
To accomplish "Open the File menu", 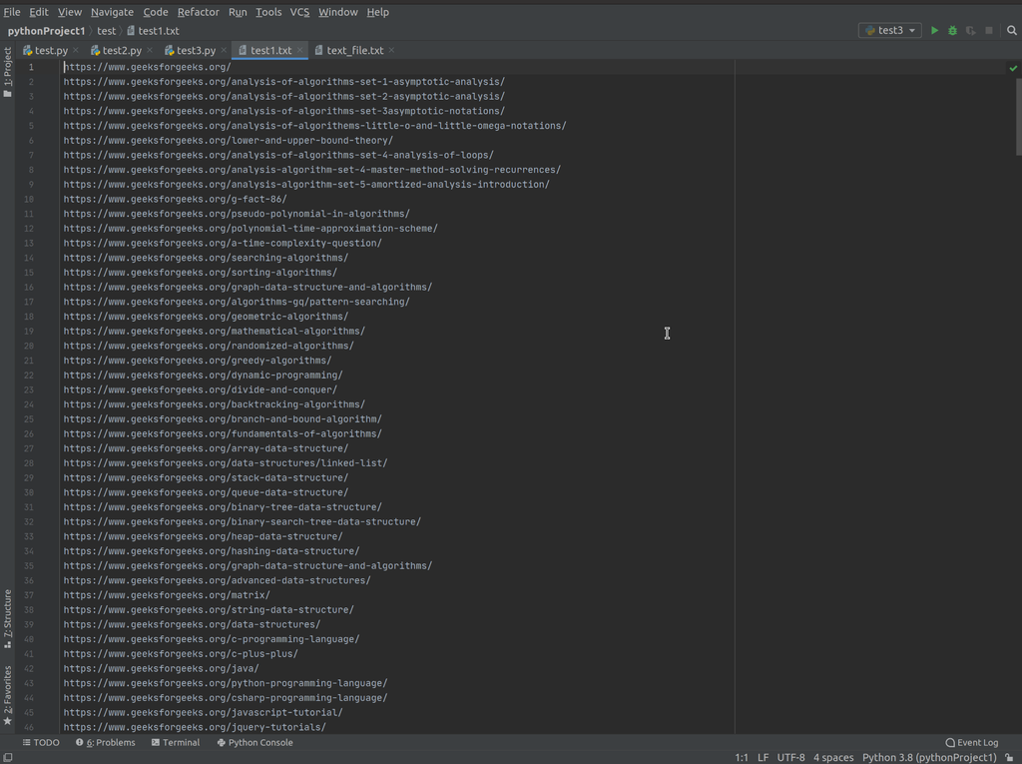I will tap(12, 12).
